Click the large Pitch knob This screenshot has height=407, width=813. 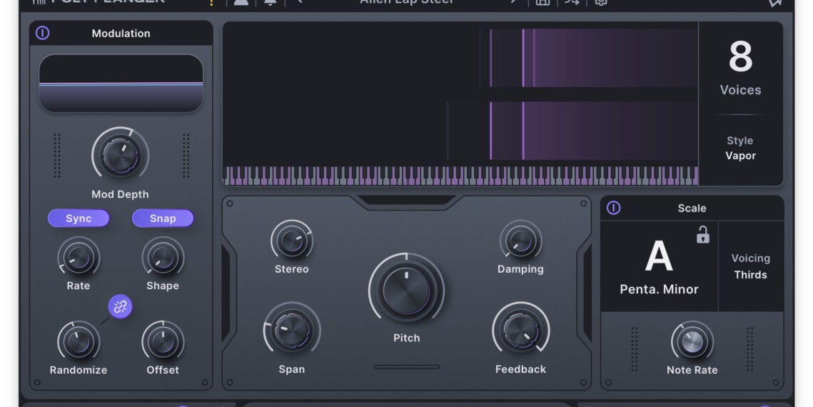click(406, 291)
